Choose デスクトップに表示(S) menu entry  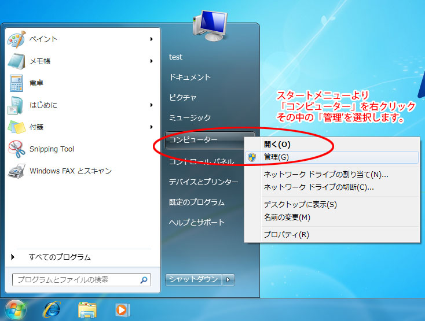coord(332,205)
